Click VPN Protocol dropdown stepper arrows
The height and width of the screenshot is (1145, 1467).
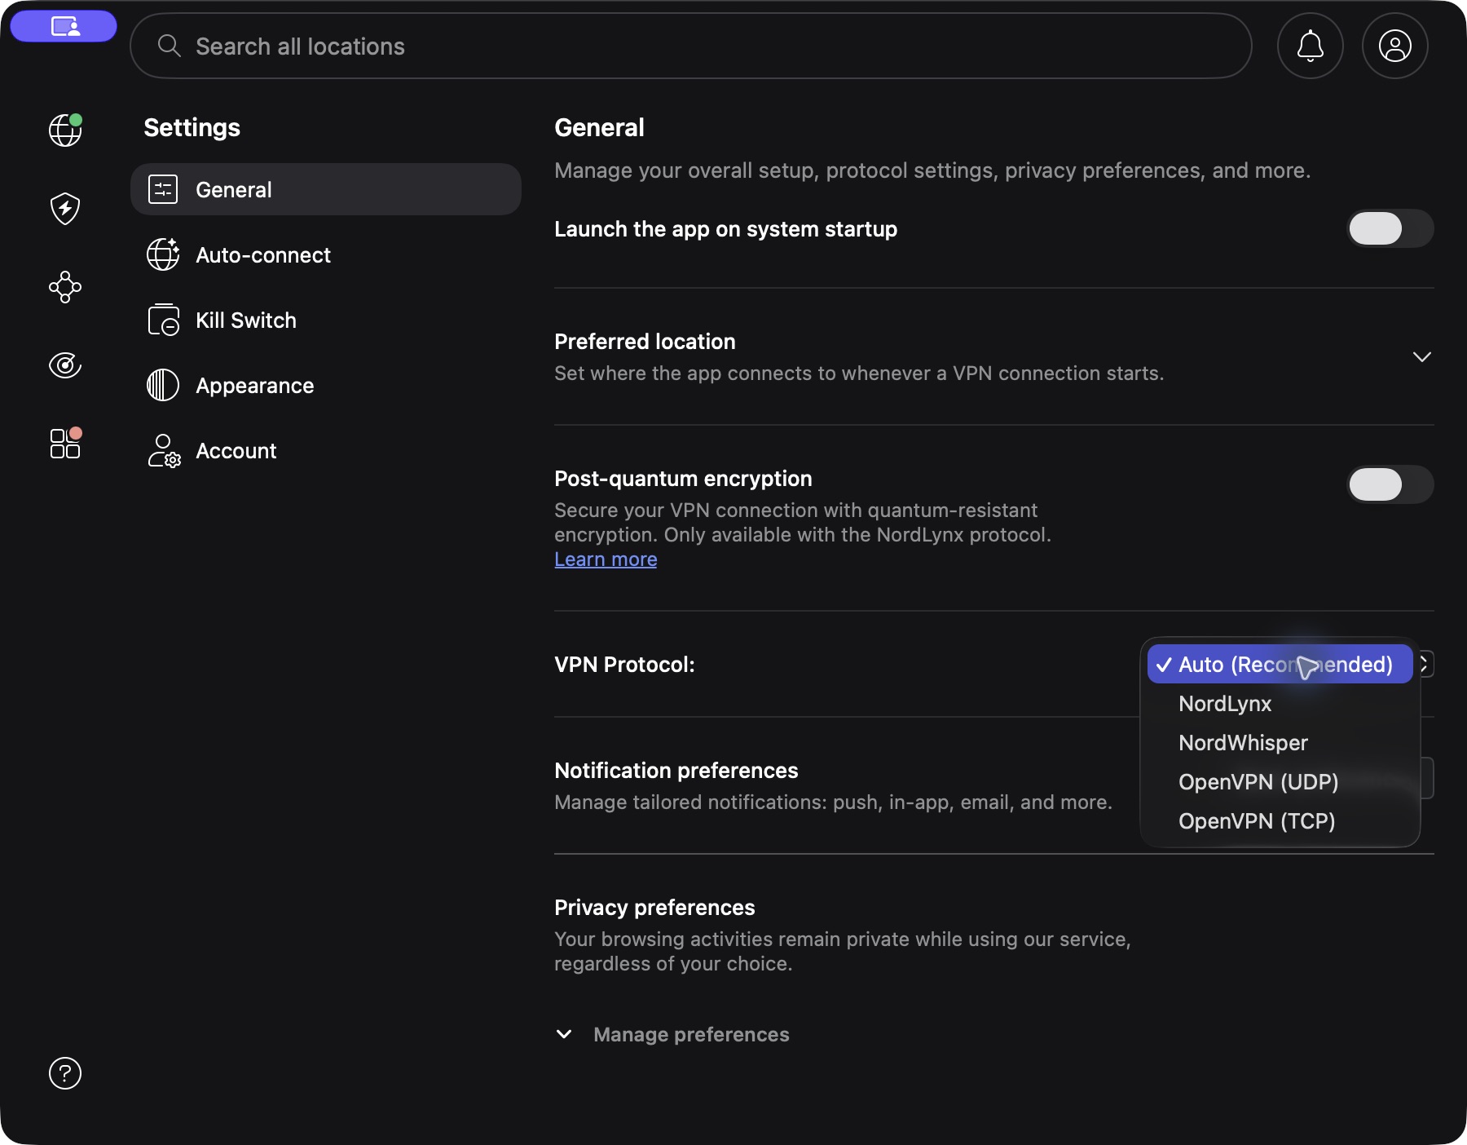pos(1425,664)
